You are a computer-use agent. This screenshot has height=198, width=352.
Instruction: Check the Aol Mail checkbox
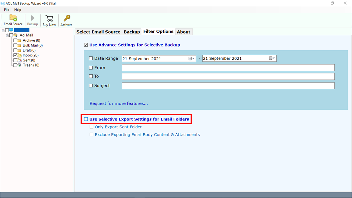coord(11,35)
